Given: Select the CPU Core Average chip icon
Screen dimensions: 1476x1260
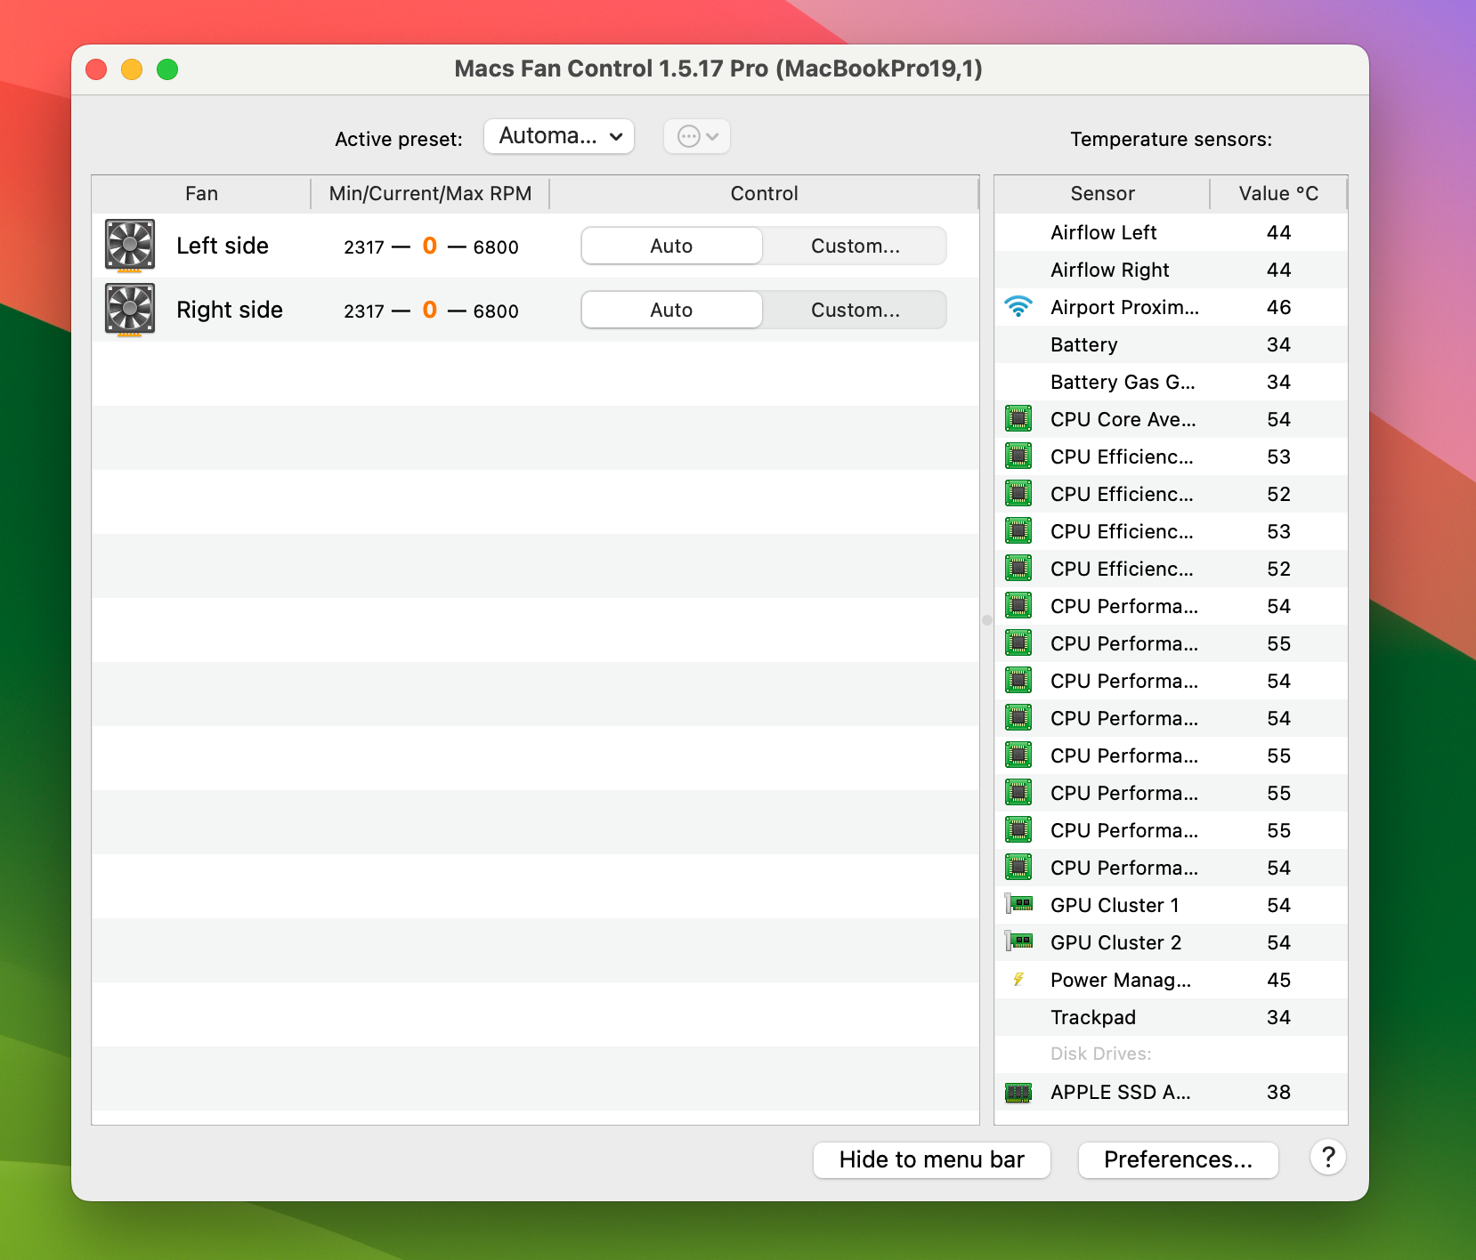Looking at the screenshot, I should click(x=1018, y=418).
